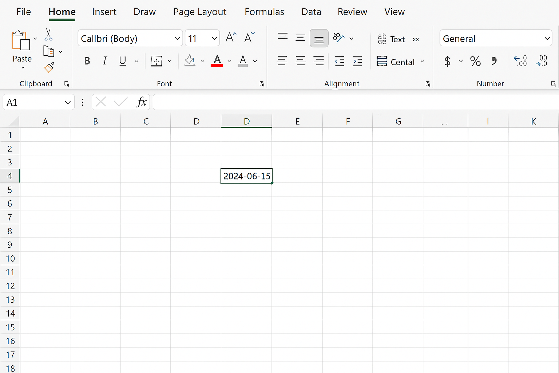Click the Cut scissors icon

(48, 35)
